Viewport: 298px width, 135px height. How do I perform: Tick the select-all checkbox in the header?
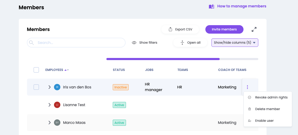[x=36, y=70]
